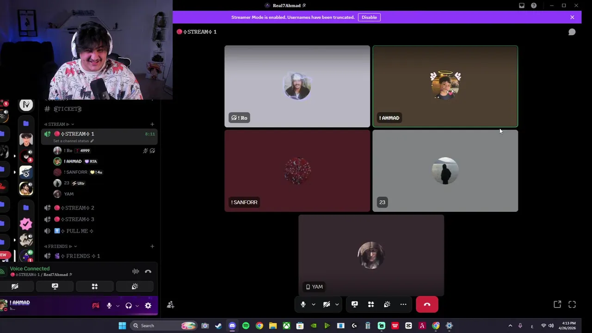Invite friends to the voice call
592x333 pixels.
coord(171,304)
